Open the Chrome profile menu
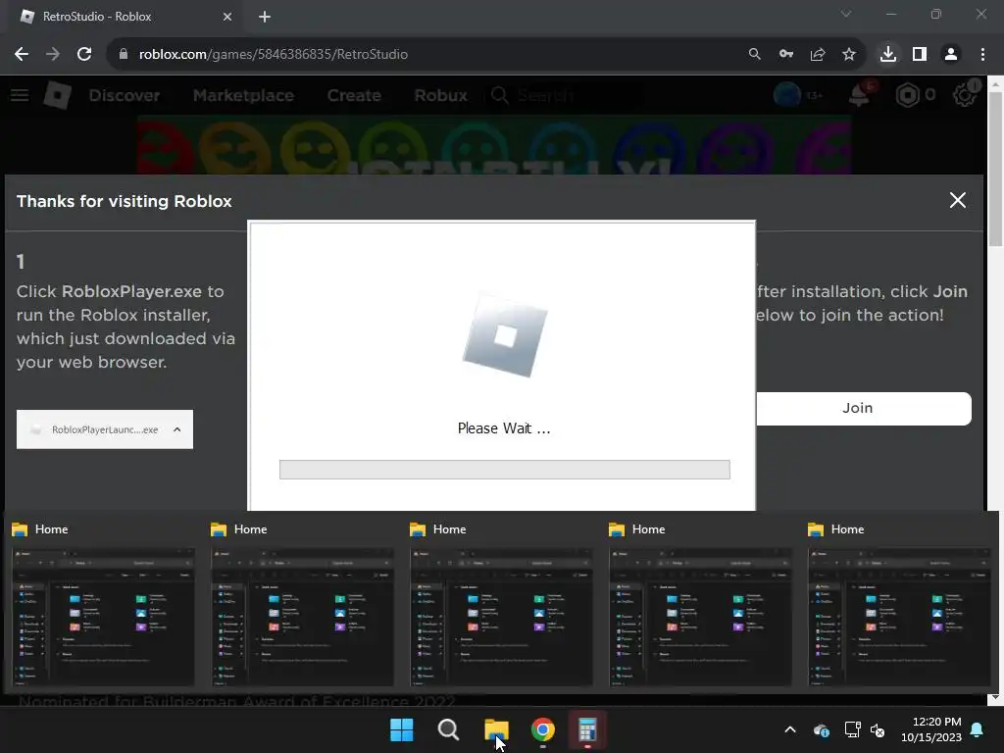The image size is (1004, 753). (x=951, y=55)
